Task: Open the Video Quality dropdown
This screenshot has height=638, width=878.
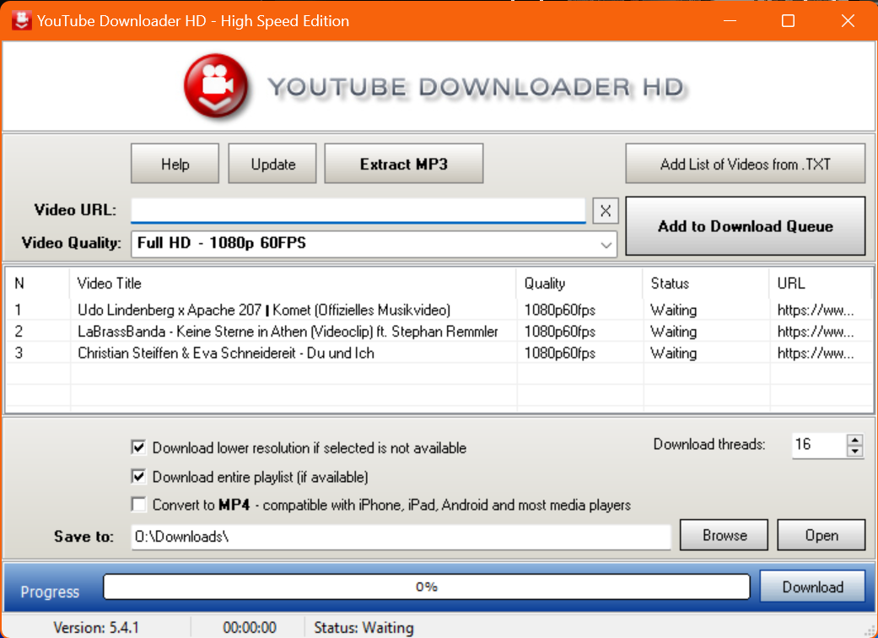Action: [606, 244]
